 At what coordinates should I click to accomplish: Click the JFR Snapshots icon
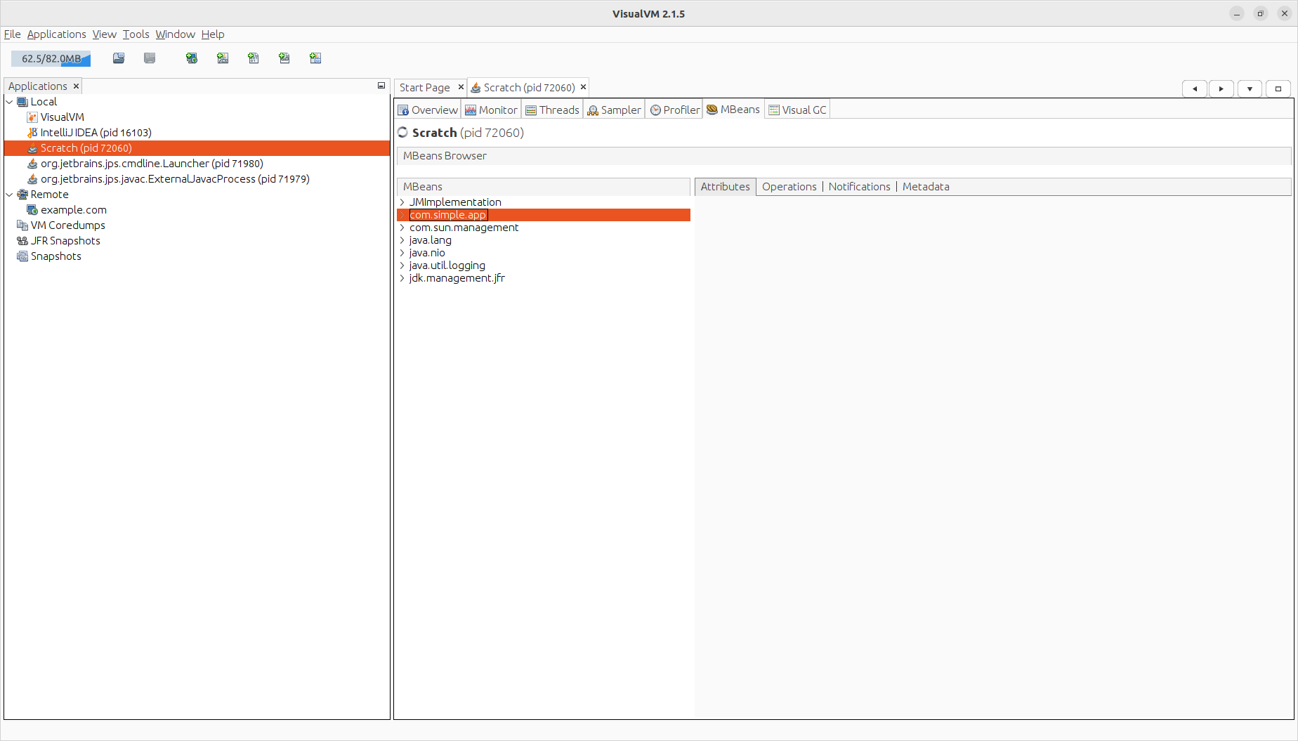pyautogui.click(x=22, y=241)
